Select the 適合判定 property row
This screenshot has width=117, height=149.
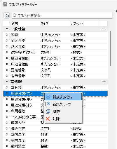tap(55, 129)
